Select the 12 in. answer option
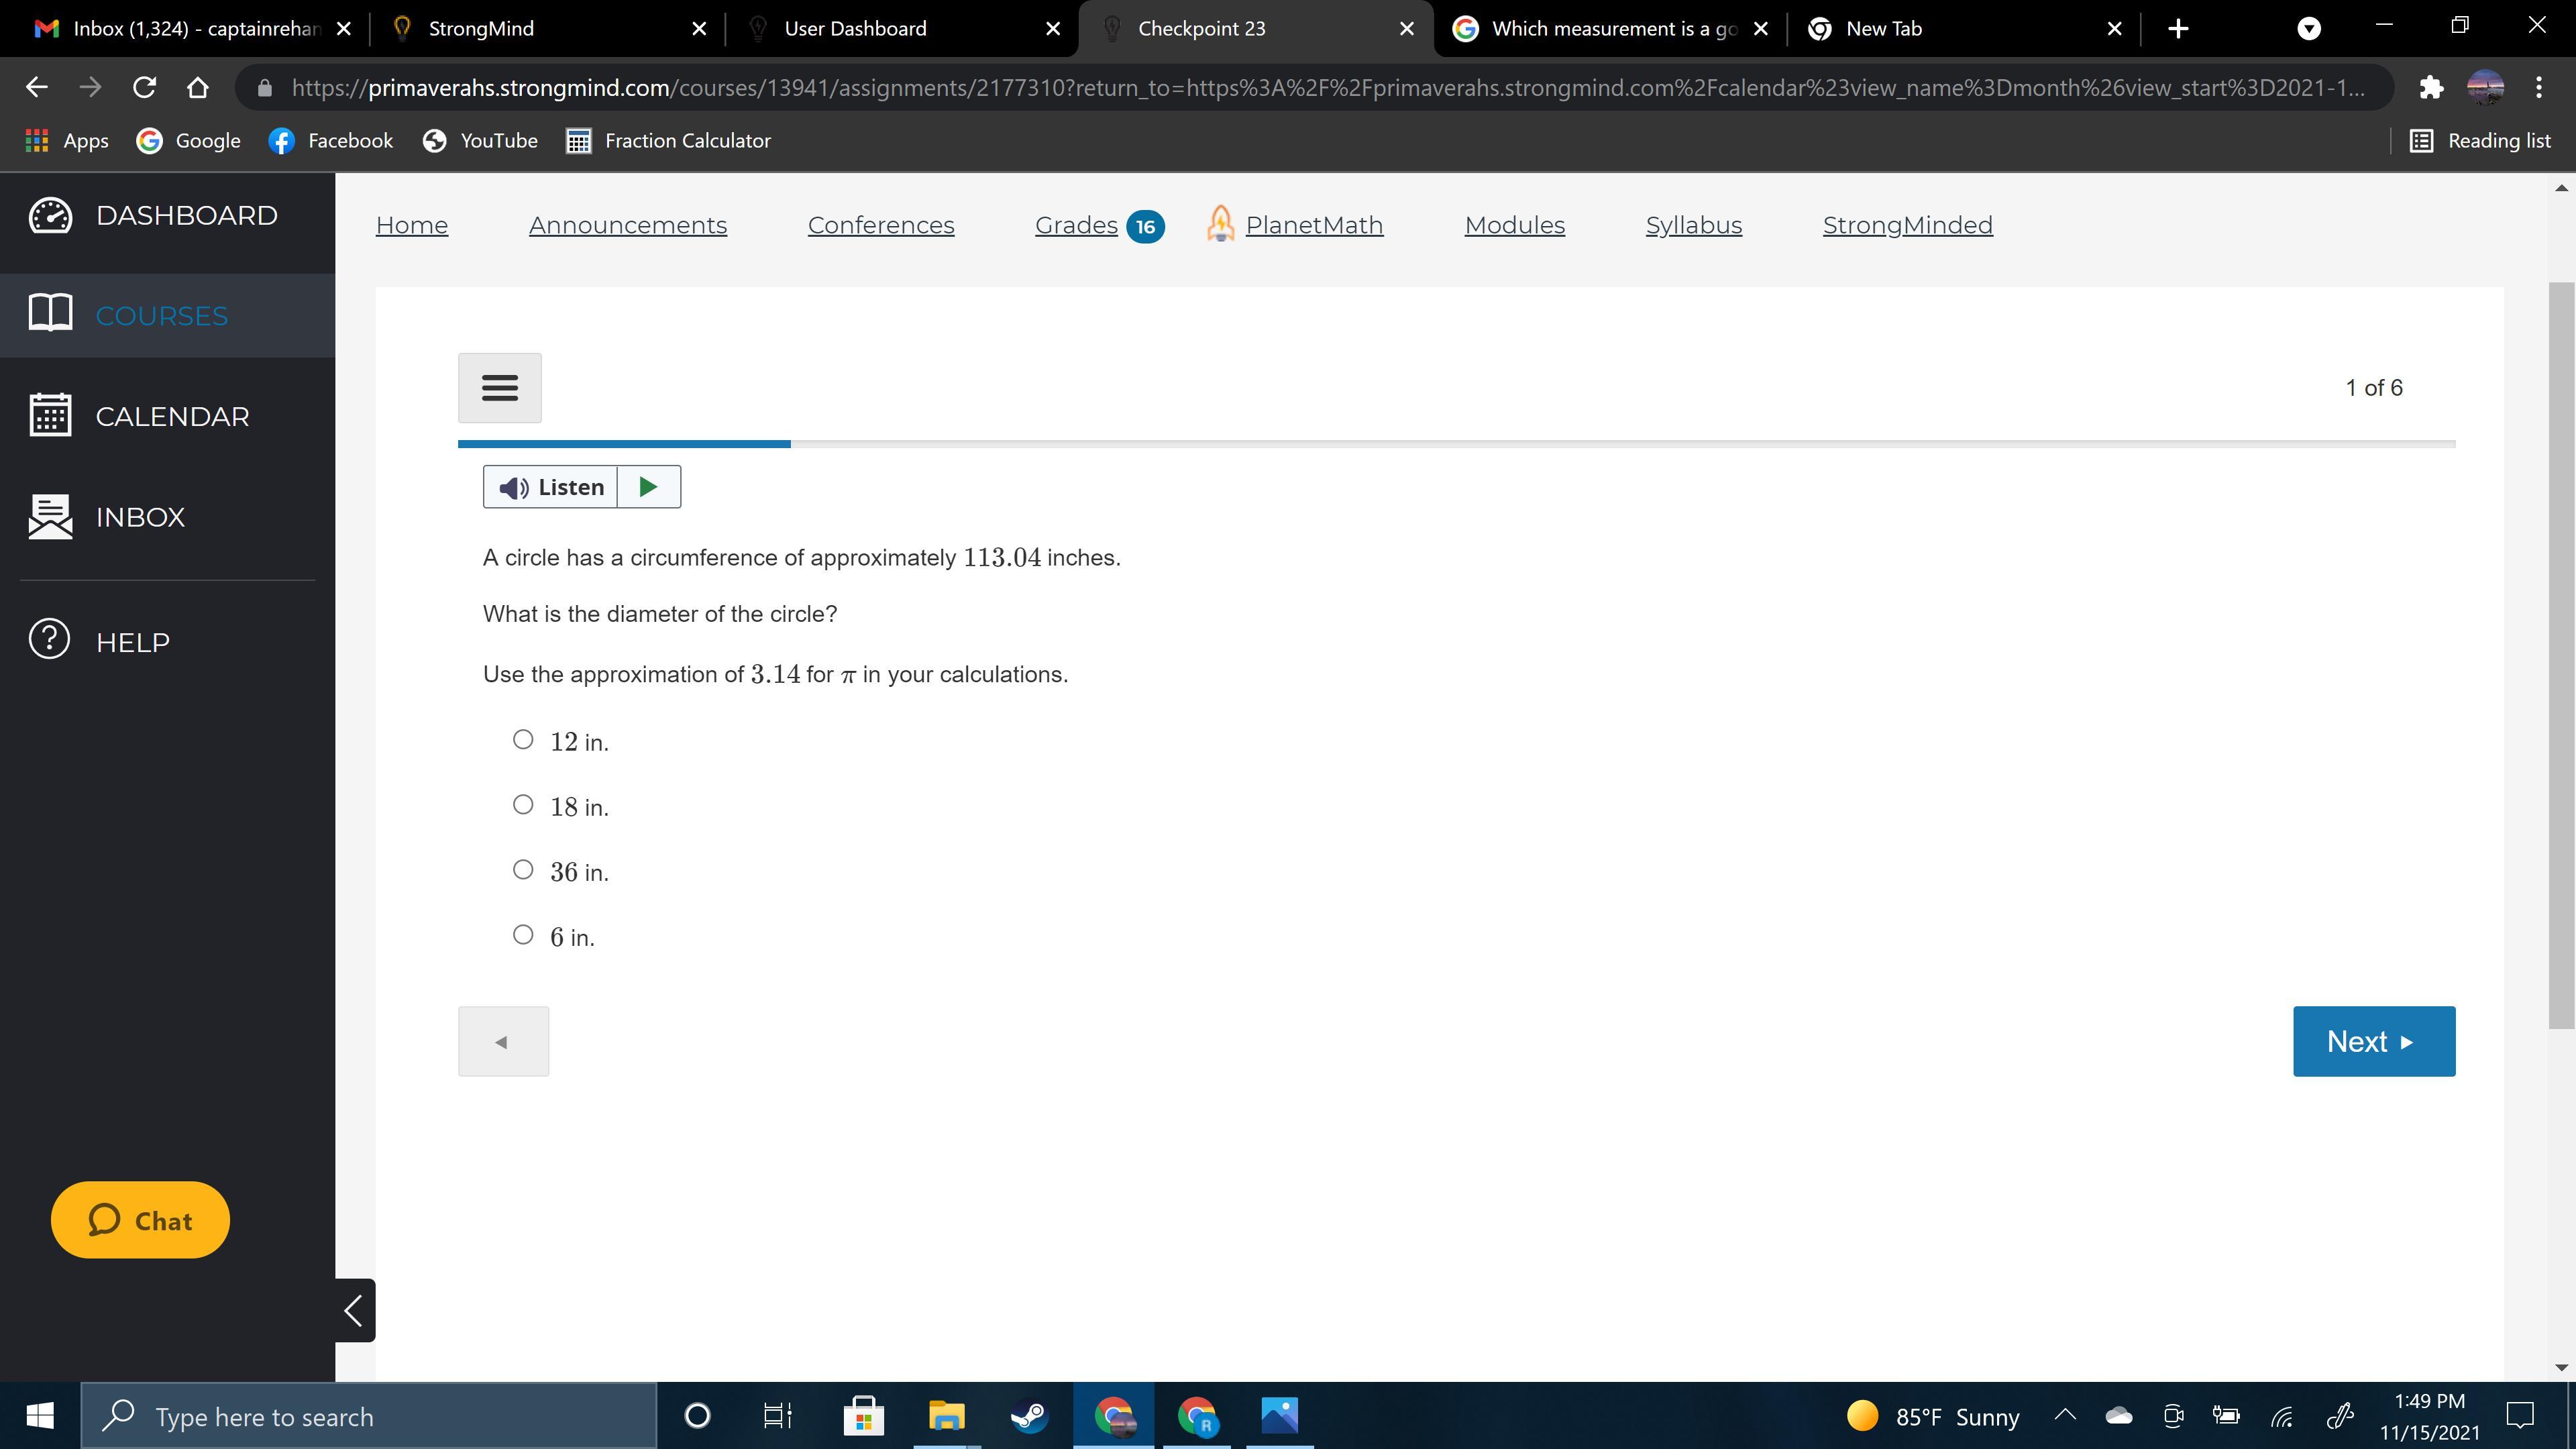This screenshot has height=1449, width=2576. pyautogui.click(x=523, y=740)
